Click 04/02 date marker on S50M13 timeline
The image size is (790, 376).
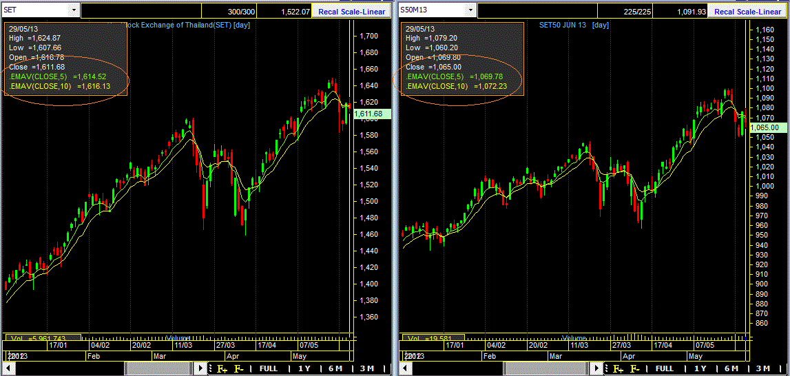click(x=496, y=345)
